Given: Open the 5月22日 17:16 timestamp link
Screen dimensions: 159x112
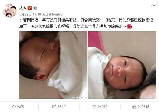Looking at the screenshot, I should [x=30, y=14].
